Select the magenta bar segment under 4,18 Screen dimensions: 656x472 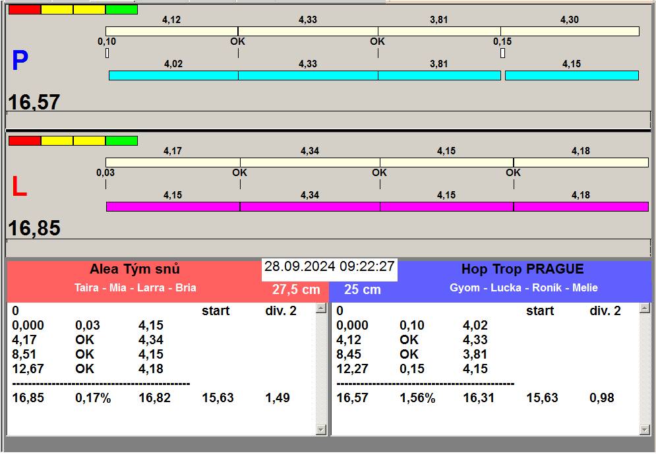[x=581, y=206]
